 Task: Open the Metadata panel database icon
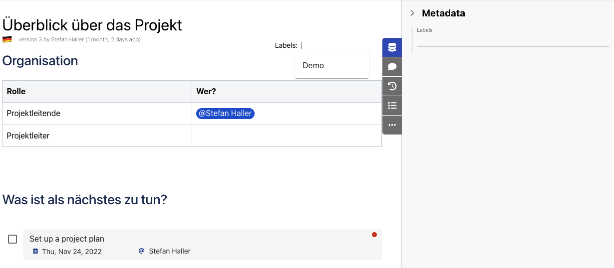coord(392,47)
